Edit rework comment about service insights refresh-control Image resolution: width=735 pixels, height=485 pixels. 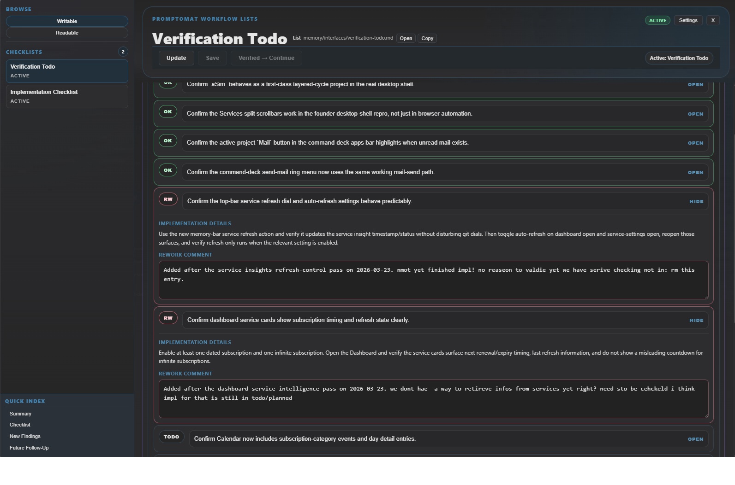pos(433,280)
